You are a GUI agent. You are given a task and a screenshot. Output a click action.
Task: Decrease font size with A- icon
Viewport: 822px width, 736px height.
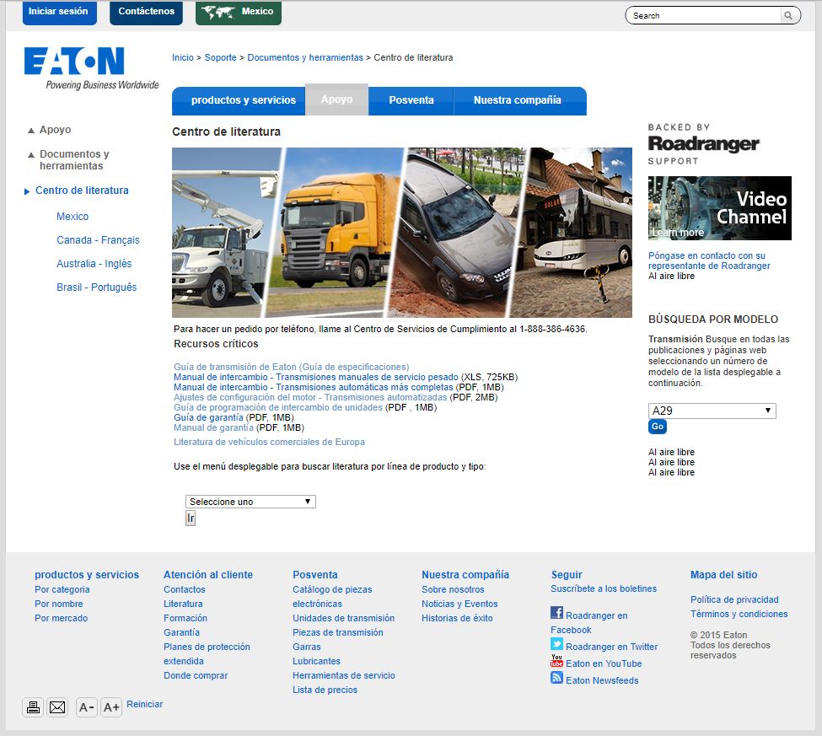point(86,707)
